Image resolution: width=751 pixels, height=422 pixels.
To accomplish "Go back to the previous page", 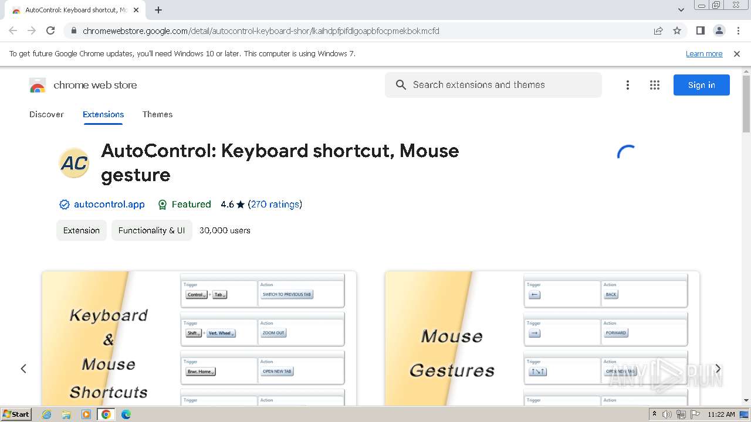I will pos(13,30).
